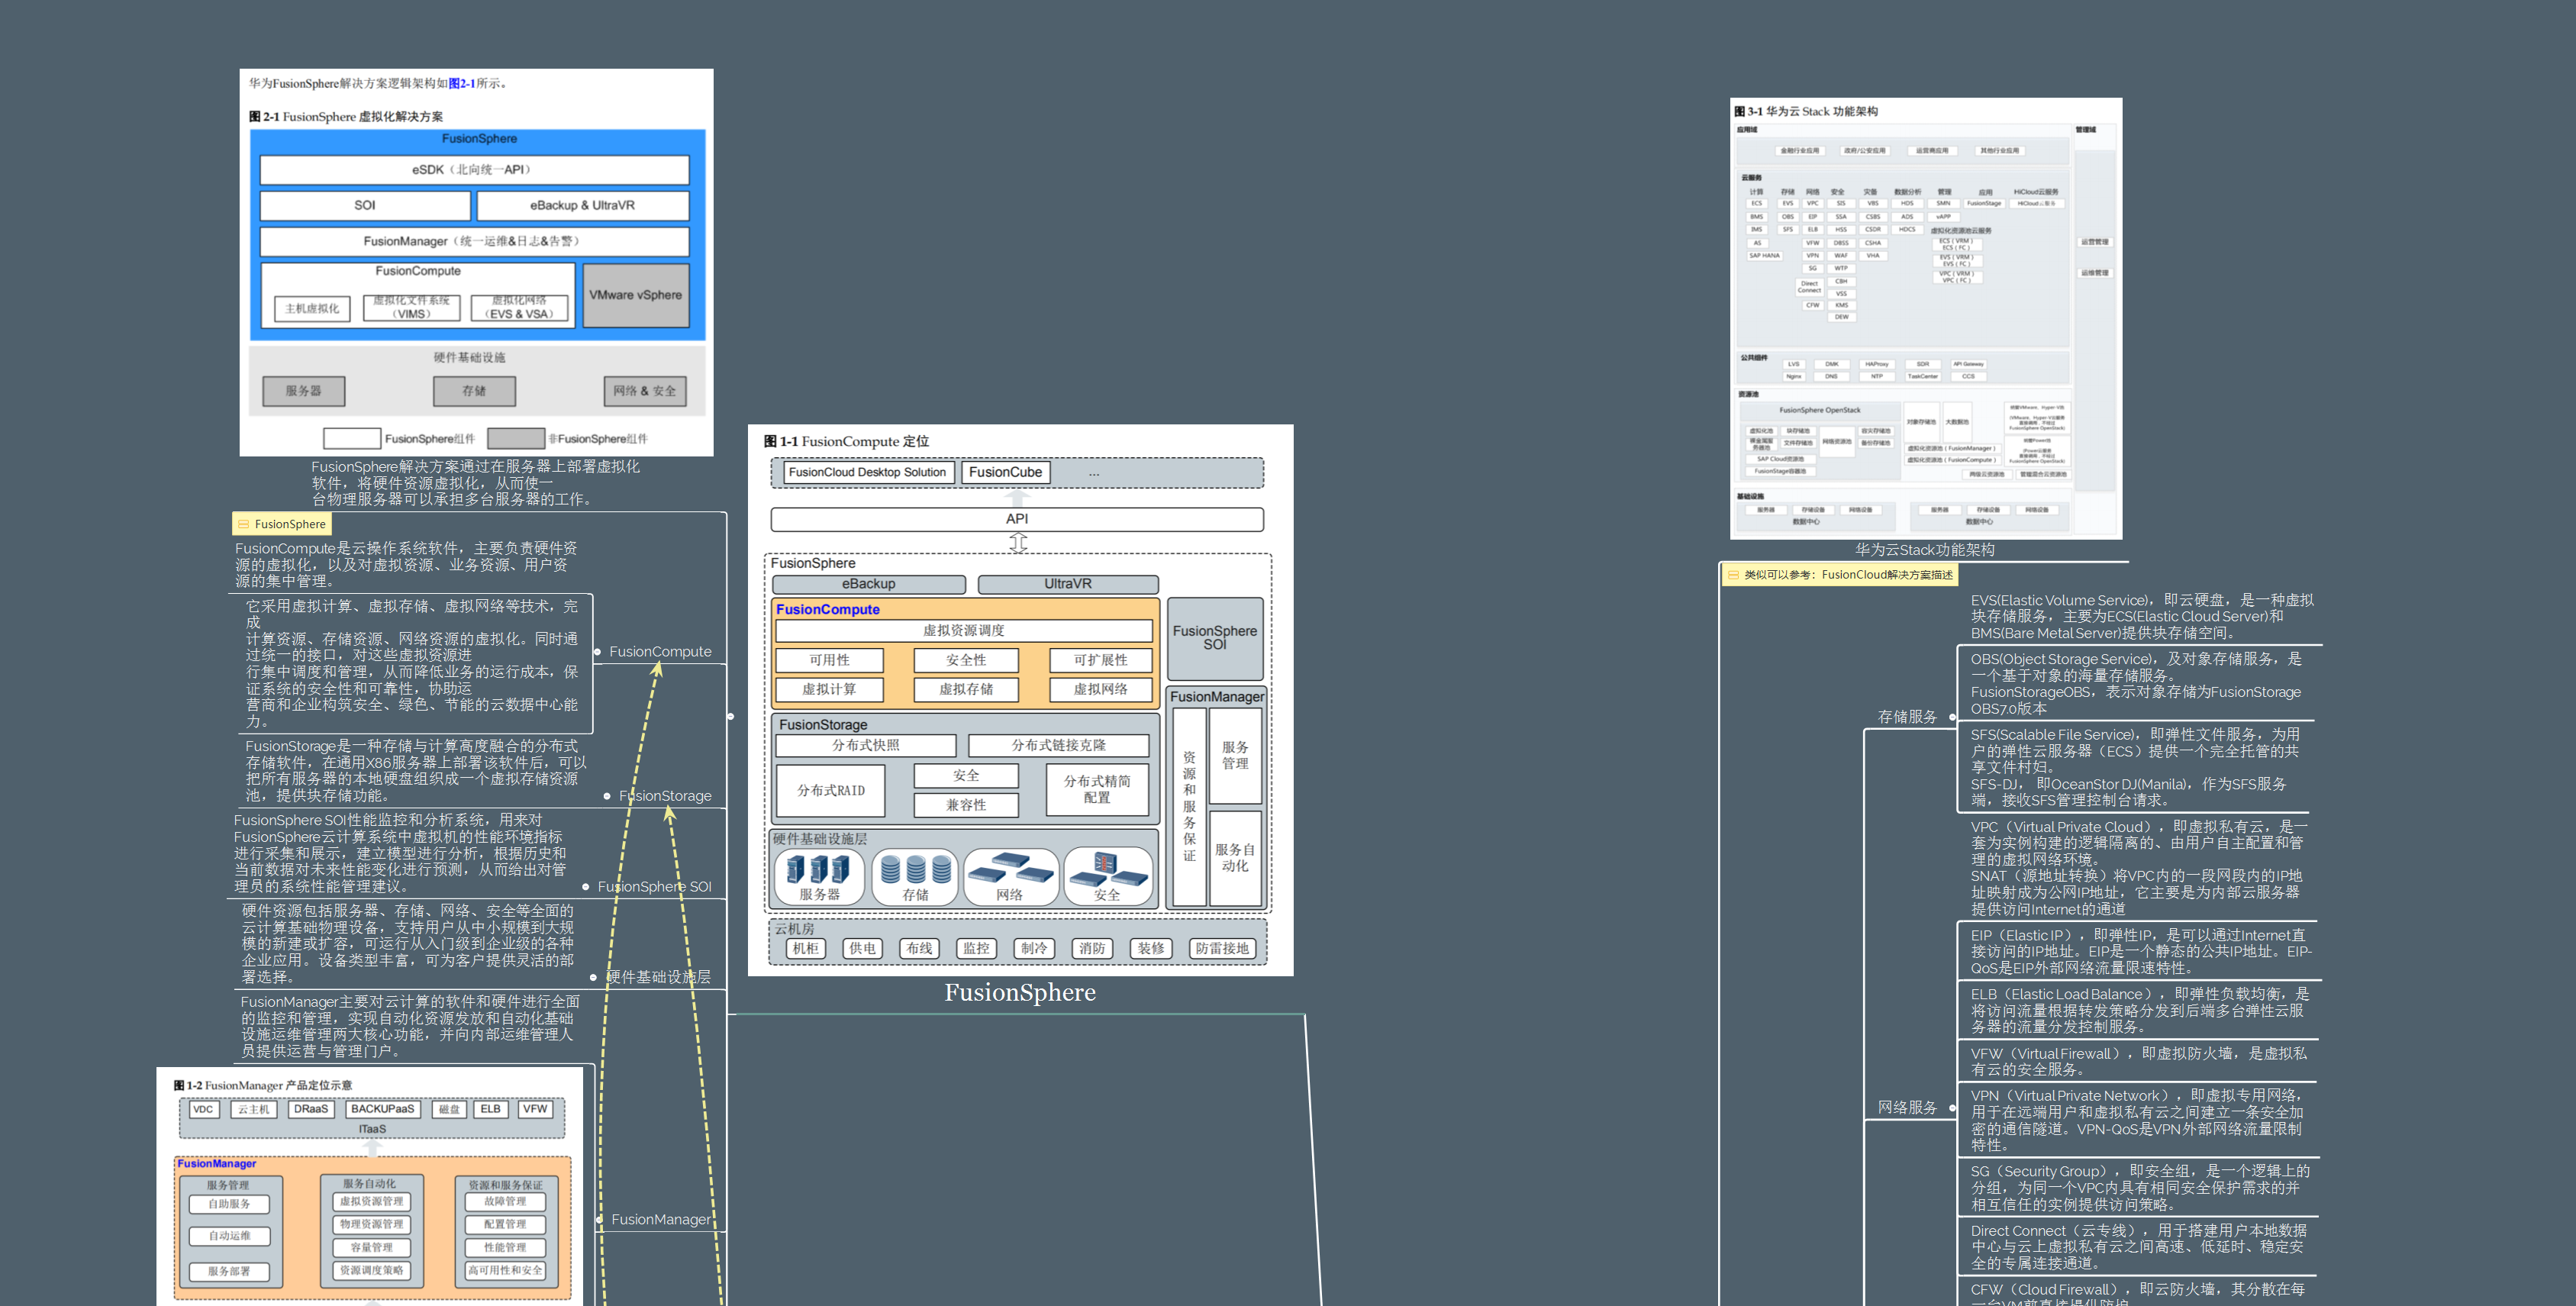Click the CFW (Cloud Firewall) description node

click(2138, 1294)
